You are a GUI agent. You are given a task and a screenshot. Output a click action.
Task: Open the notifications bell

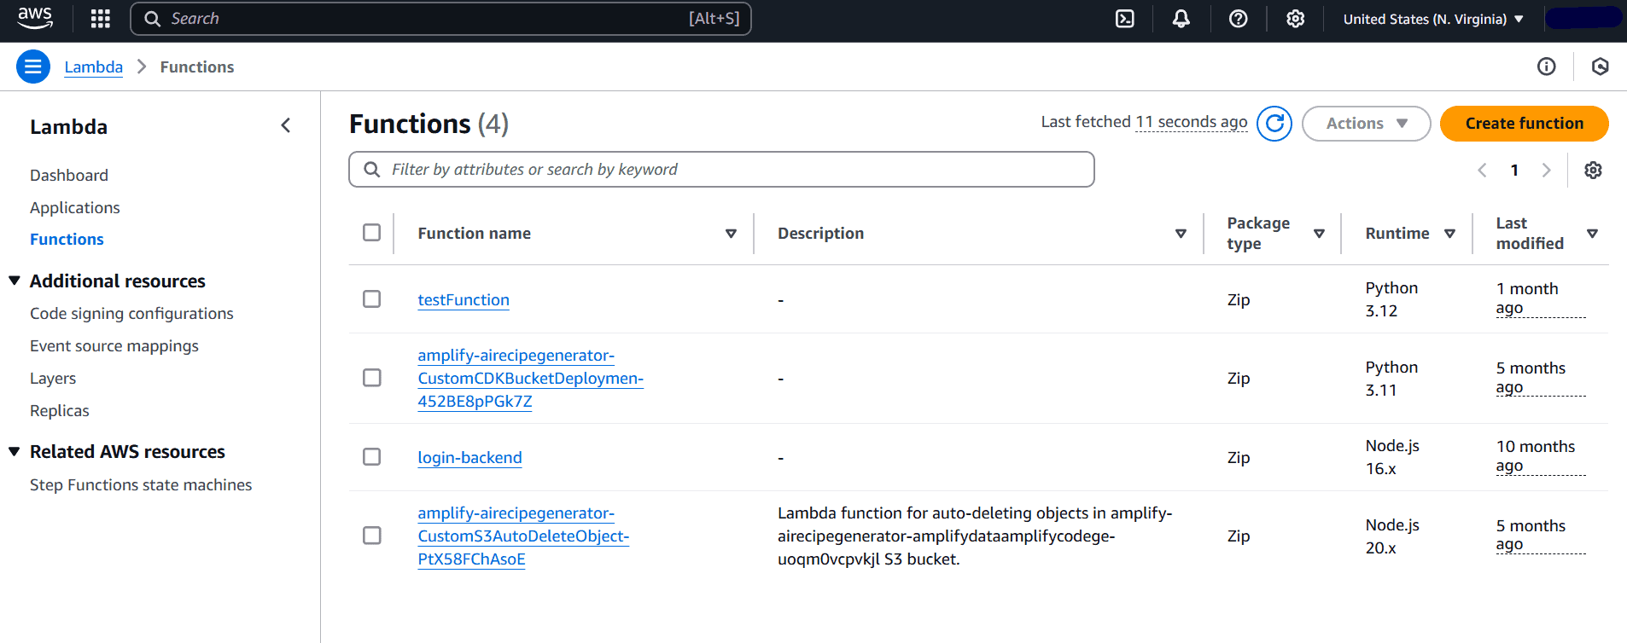[x=1181, y=19]
